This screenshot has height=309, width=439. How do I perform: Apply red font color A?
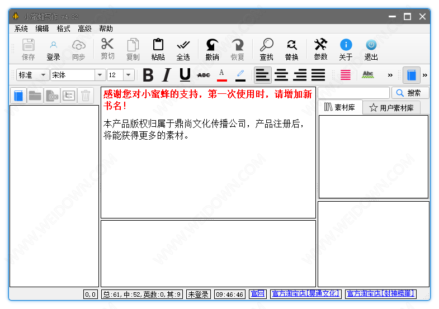click(x=222, y=75)
